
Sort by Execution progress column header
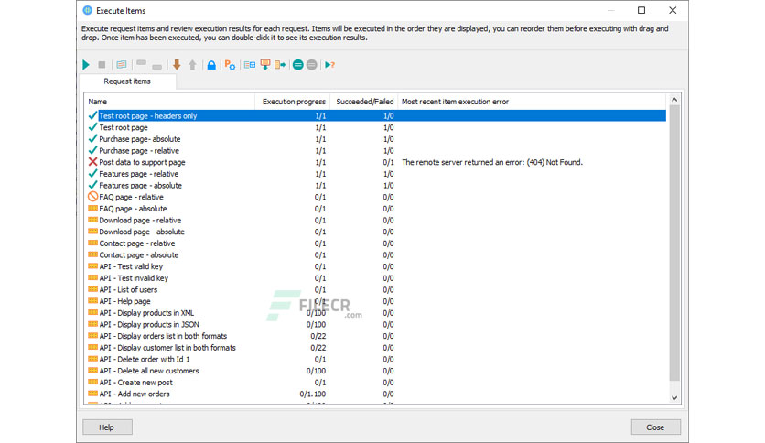pos(293,102)
